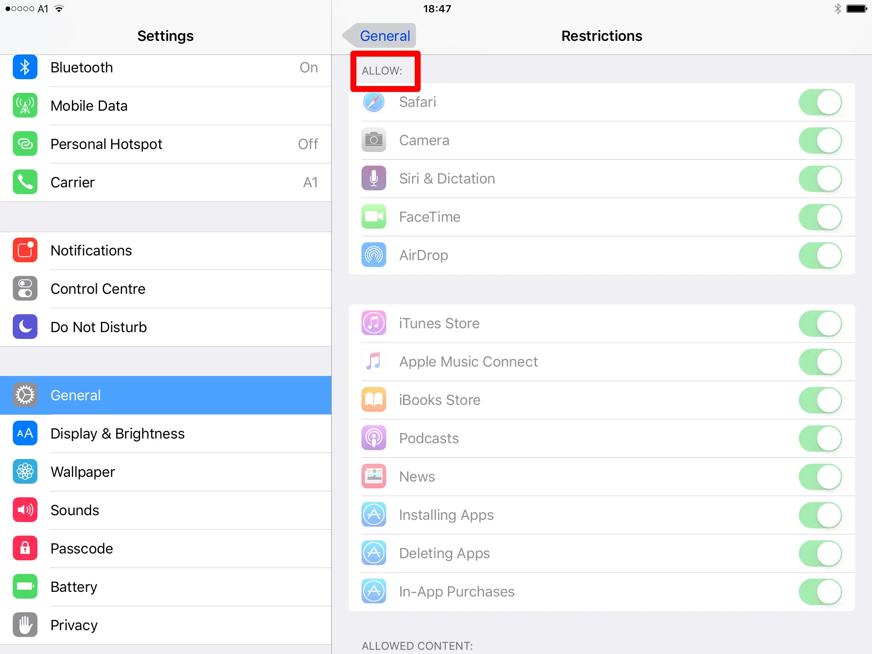Go back to General
Viewport: 872px width, 654px height.
coord(380,36)
